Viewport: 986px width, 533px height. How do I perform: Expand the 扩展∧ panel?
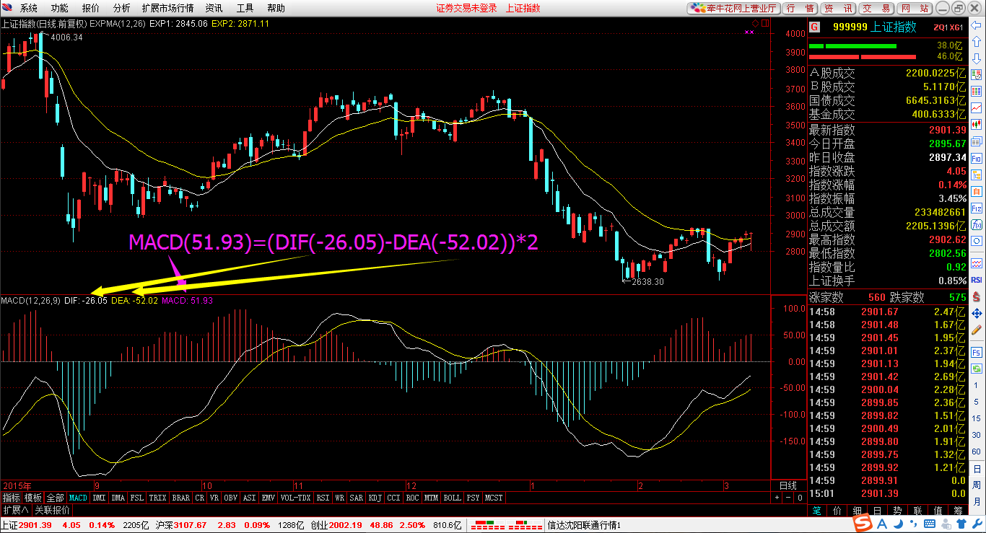[15, 510]
